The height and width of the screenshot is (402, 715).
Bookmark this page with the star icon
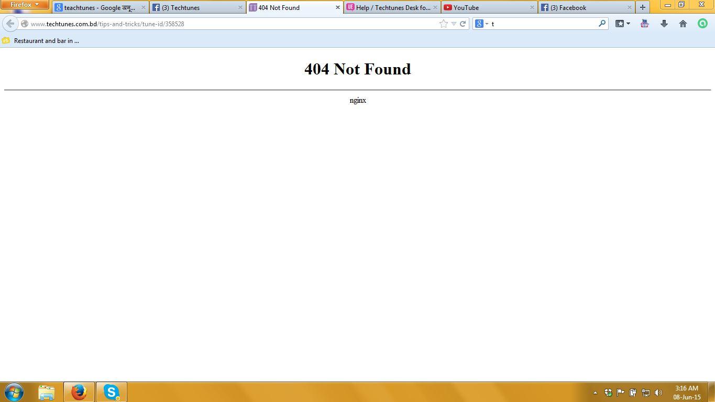click(x=444, y=24)
